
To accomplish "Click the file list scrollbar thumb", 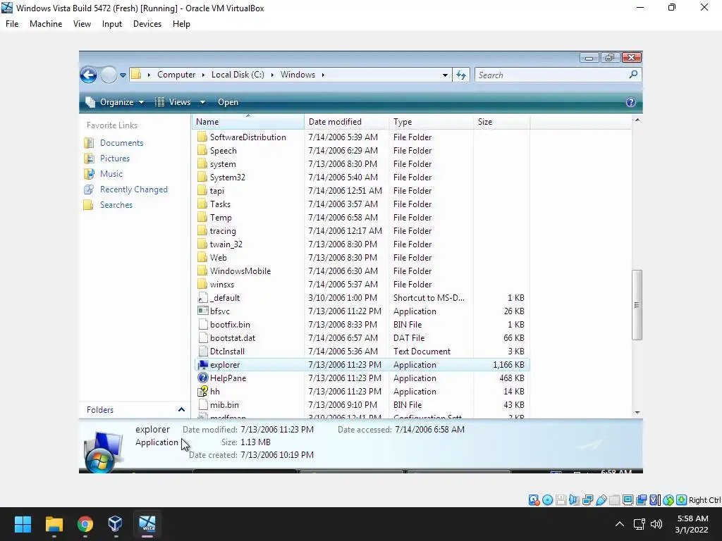I will point(637,304).
